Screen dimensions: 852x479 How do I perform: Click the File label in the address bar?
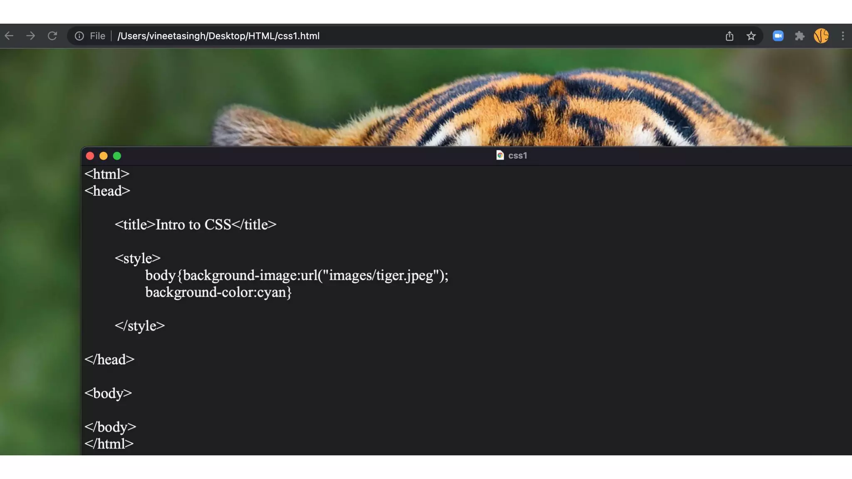pos(97,36)
